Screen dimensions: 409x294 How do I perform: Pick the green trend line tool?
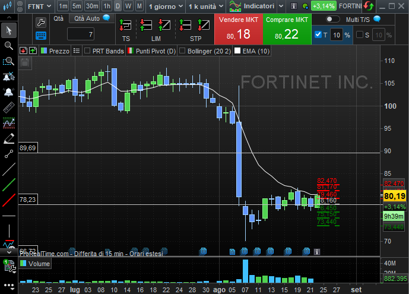point(9,185)
